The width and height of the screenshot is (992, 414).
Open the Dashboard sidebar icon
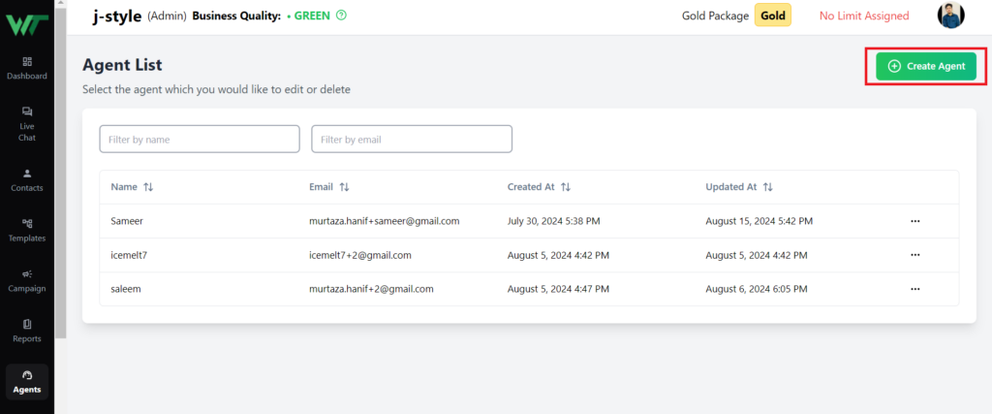click(26, 69)
